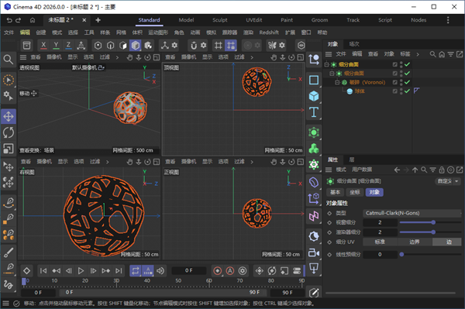Add a Cube primitive from right palette
Viewport: 465px width, 309px height.
click(314, 96)
